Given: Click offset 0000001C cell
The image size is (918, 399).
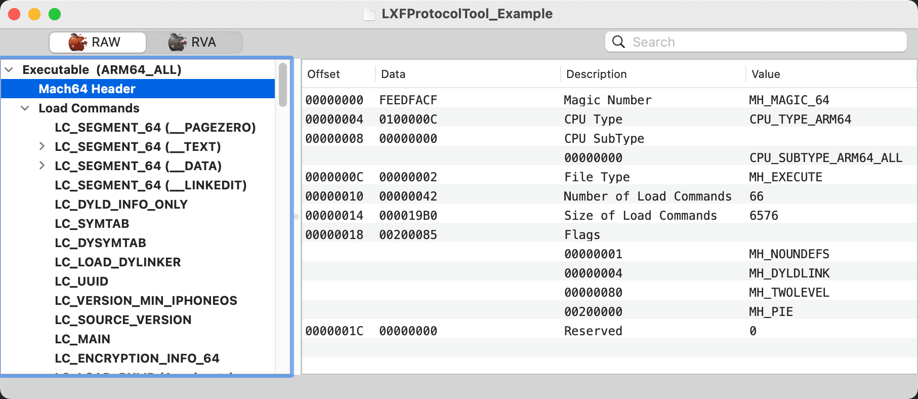Looking at the screenshot, I should (x=335, y=331).
